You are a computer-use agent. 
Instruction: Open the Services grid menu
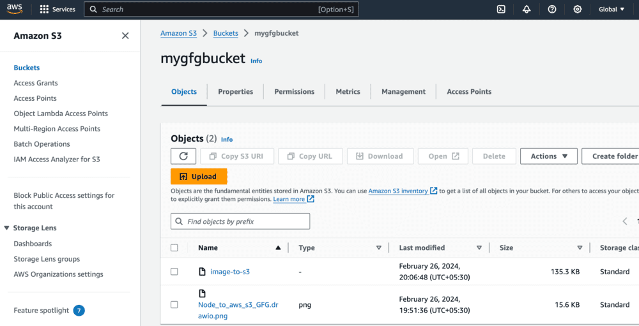(44, 10)
